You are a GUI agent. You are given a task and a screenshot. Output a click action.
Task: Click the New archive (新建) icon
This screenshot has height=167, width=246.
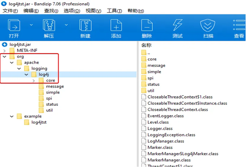pos(85,27)
